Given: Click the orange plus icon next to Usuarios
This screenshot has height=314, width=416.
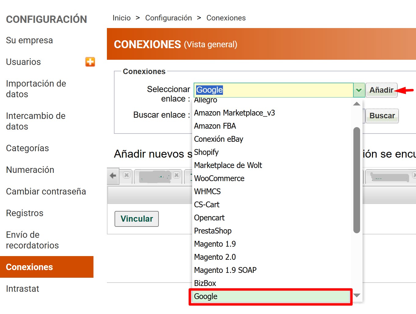Looking at the screenshot, I should pyautogui.click(x=90, y=62).
